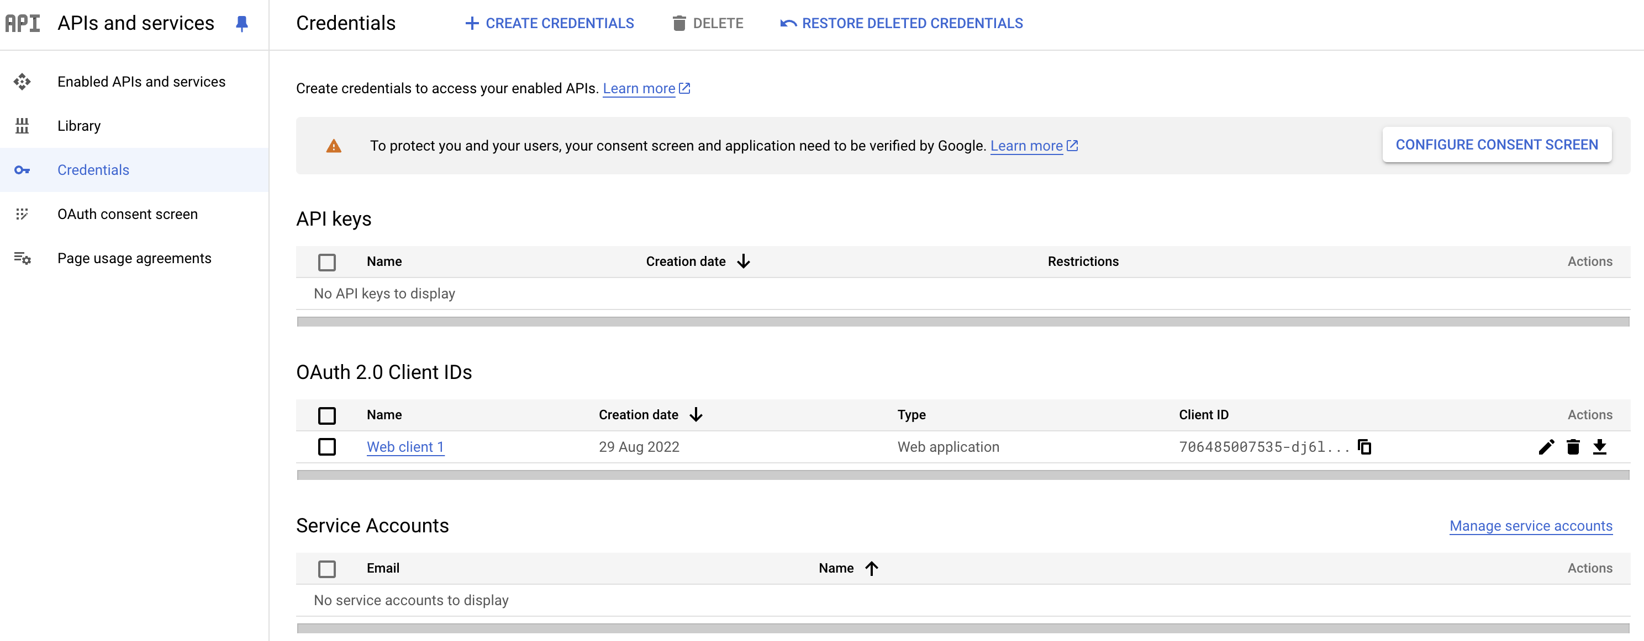This screenshot has height=641, width=1644.
Task: Click CREATE CREDENTIALS button
Action: click(x=550, y=24)
